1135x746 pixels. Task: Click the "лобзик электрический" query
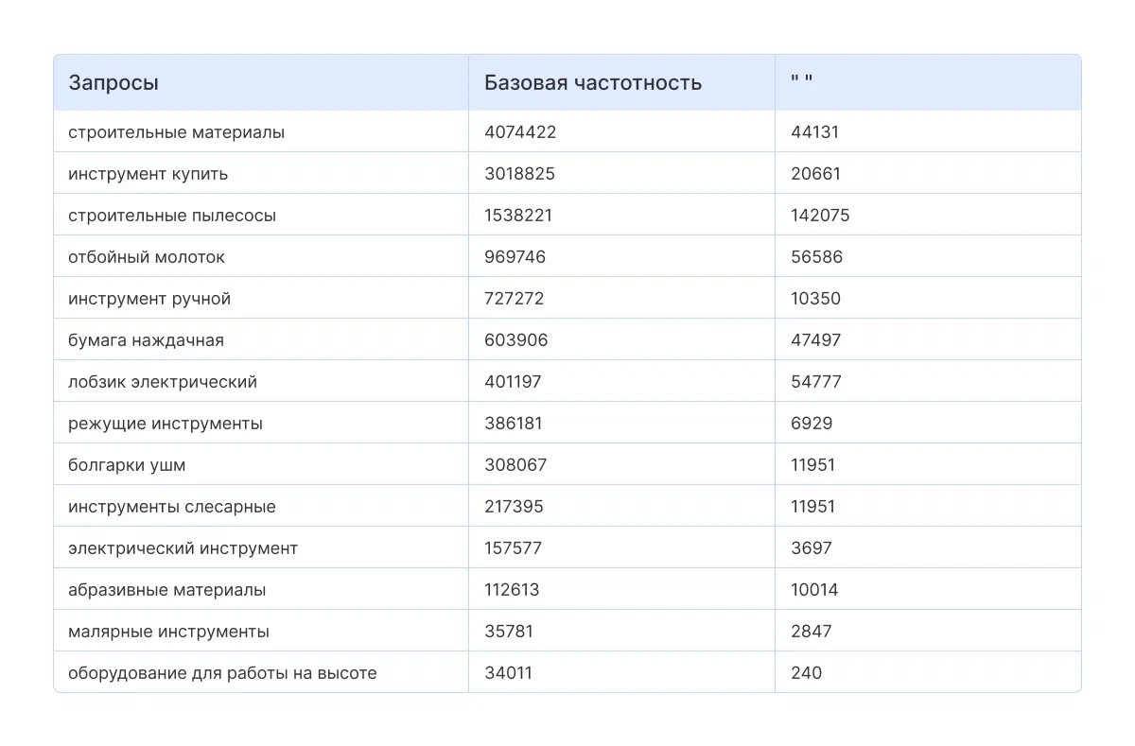[163, 382]
